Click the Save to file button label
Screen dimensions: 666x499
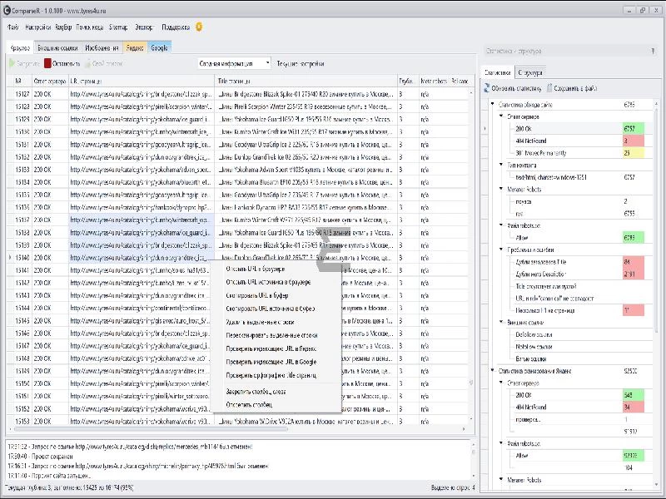575,88
